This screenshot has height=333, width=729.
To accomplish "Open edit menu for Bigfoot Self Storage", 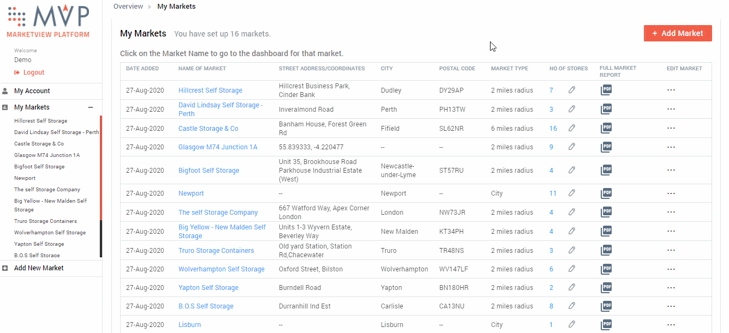I will point(671,170).
